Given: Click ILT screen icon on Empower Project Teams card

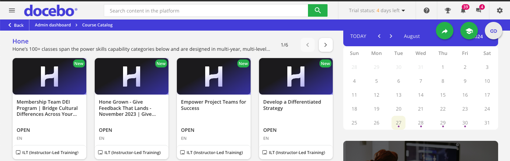Looking at the screenshot, I should 182,152.
